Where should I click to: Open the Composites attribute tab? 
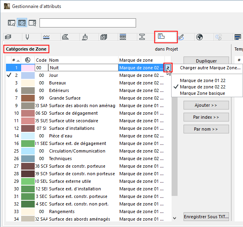pos(123,37)
